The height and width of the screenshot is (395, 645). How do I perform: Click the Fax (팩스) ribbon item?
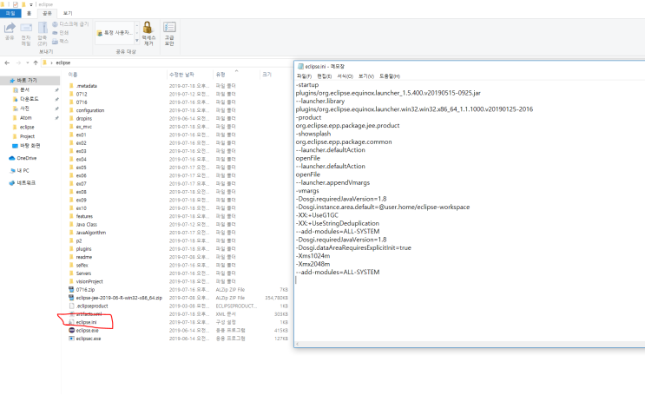click(x=61, y=41)
